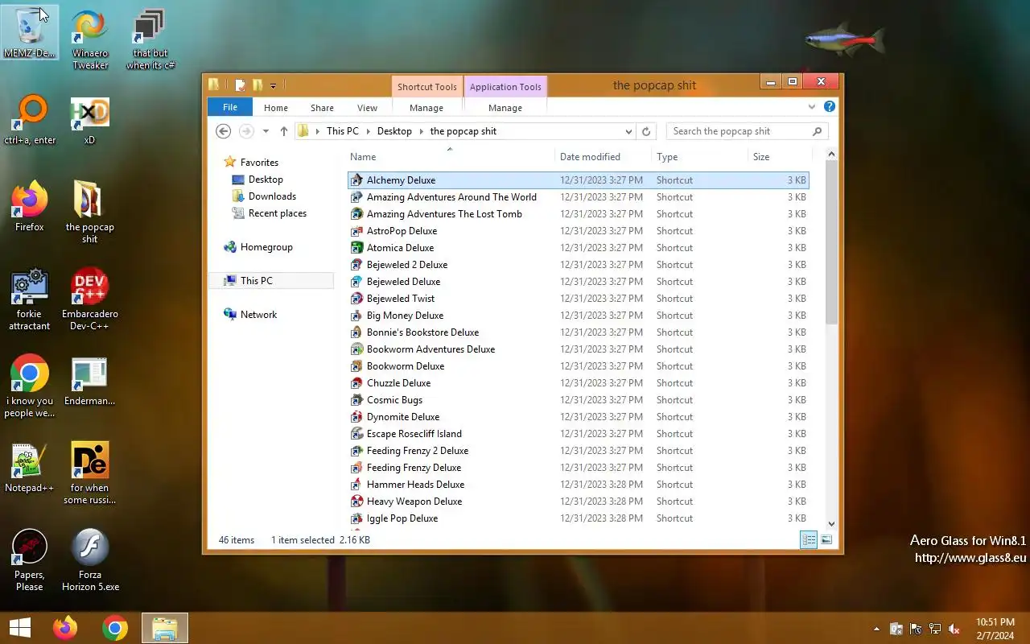This screenshot has height=644, width=1030.
Task: Click the muted volume tray icon
Action: pyautogui.click(x=954, y=629)
